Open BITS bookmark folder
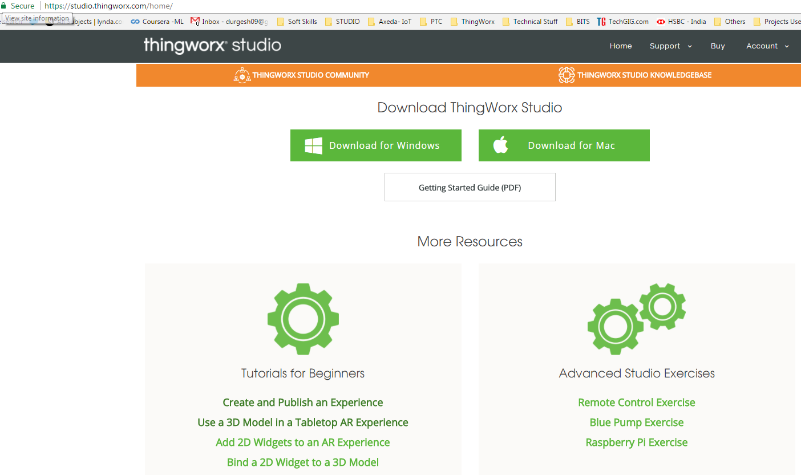Image resolution: width=801 pixels, height=475 pixels. pos(578,22)
